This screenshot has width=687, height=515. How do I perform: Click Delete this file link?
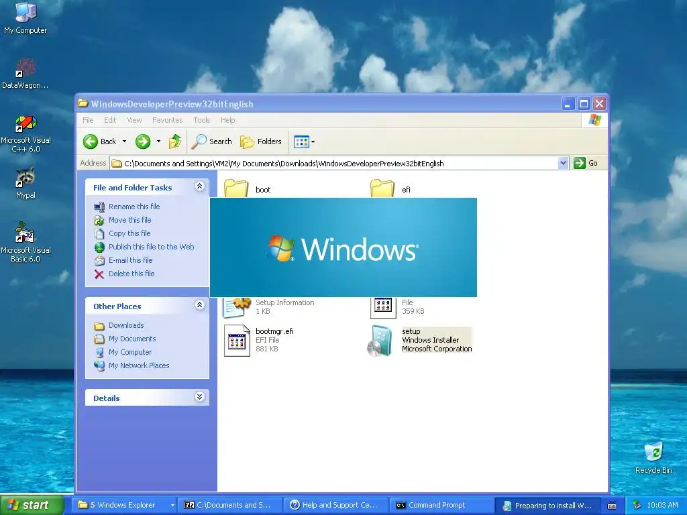coord(131,274)
